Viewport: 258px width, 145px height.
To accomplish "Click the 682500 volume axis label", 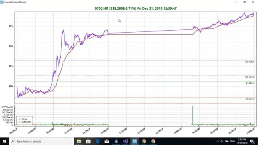I will 9,122.
